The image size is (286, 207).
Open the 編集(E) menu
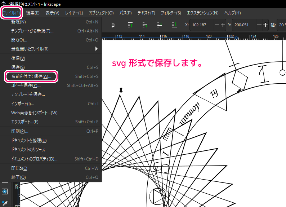[x=32, y=13]
